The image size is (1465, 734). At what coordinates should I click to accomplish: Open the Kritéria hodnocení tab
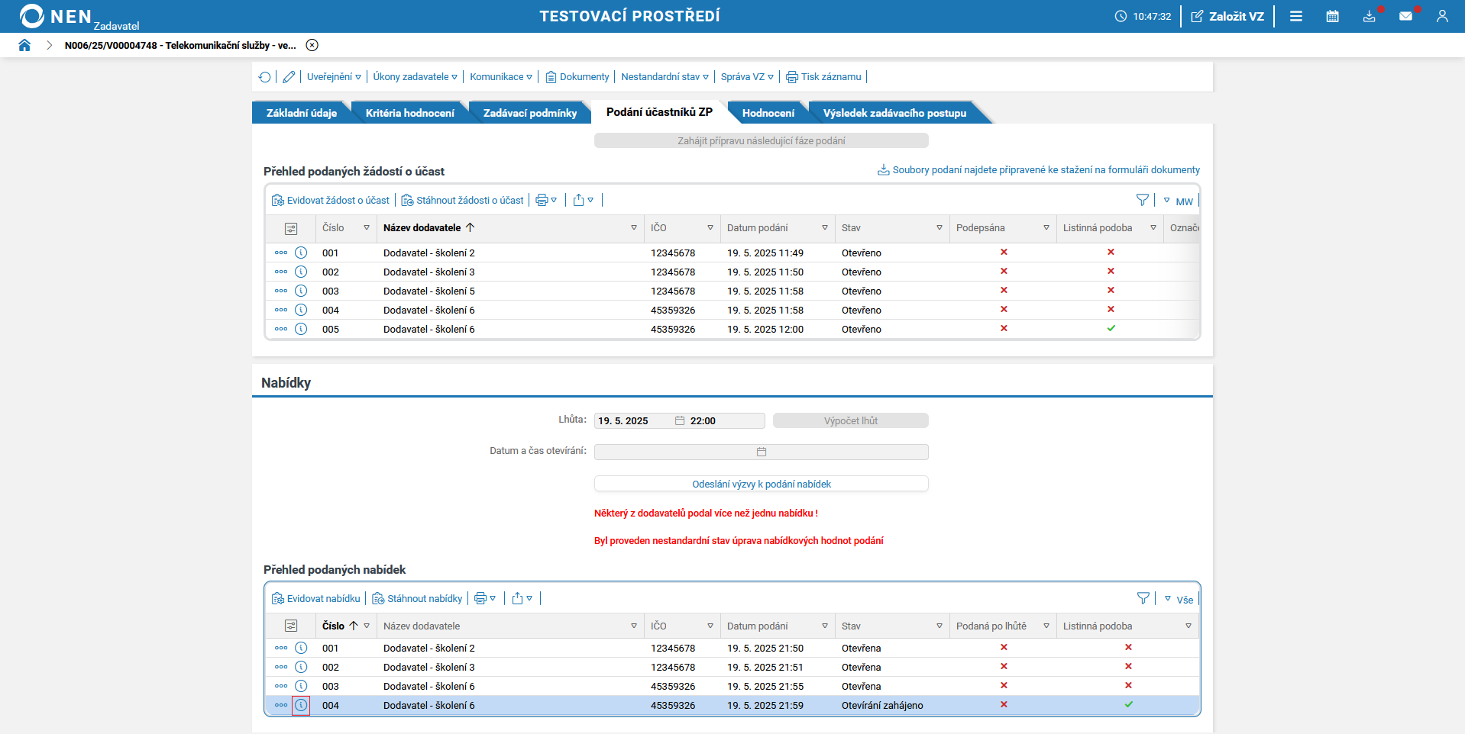pyautogui.click(x=409, y=113)
